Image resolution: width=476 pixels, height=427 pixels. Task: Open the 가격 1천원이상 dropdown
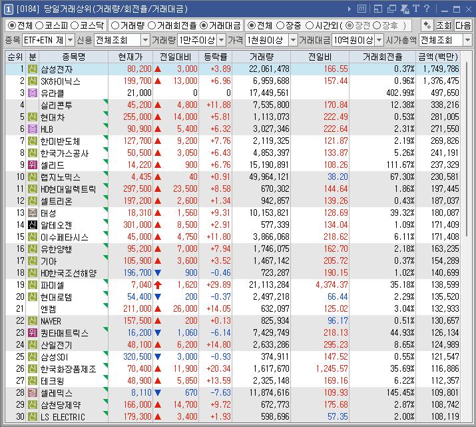[293, 40]
